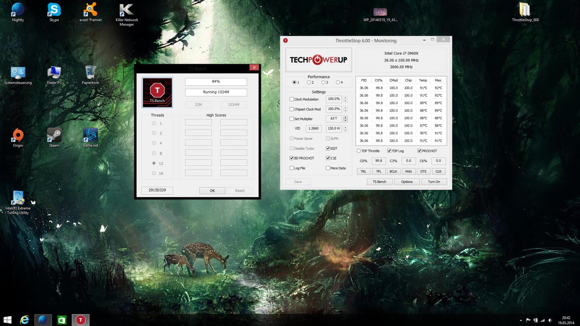Enable the Clock Modulation checkbox
This screenshot has width=580, height=326.
(x=291, y=99)
